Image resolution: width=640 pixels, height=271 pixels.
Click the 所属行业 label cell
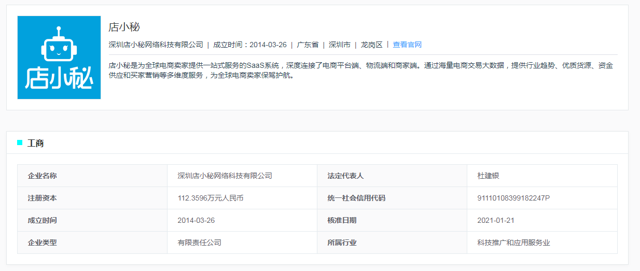pos(392,243)
